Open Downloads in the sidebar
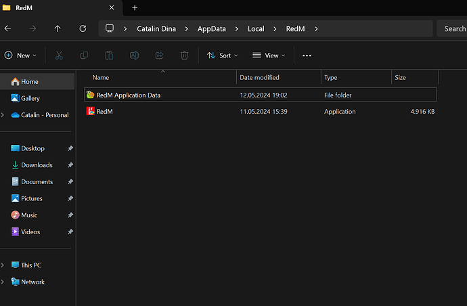467x306 pixels. click(37, 165)
